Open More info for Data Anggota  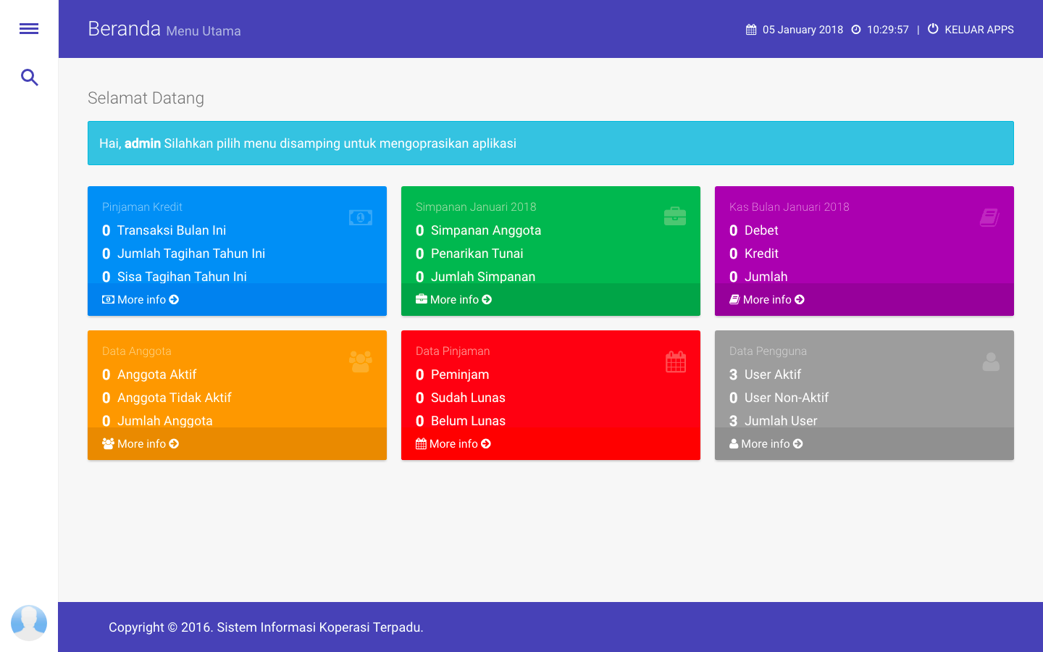tap(141, 443)
